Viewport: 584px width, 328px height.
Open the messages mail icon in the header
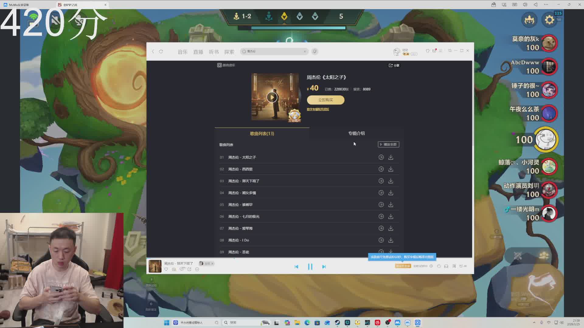point(434,51)
